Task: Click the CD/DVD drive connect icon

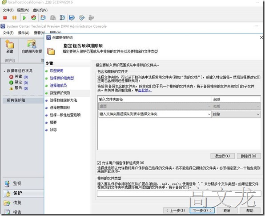Action: tap(81, 18)
